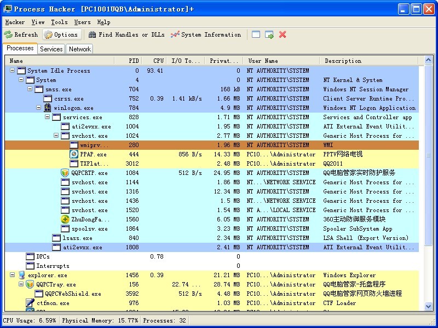Collapse the winlogon.exe tree node

(x=39, y=108)
